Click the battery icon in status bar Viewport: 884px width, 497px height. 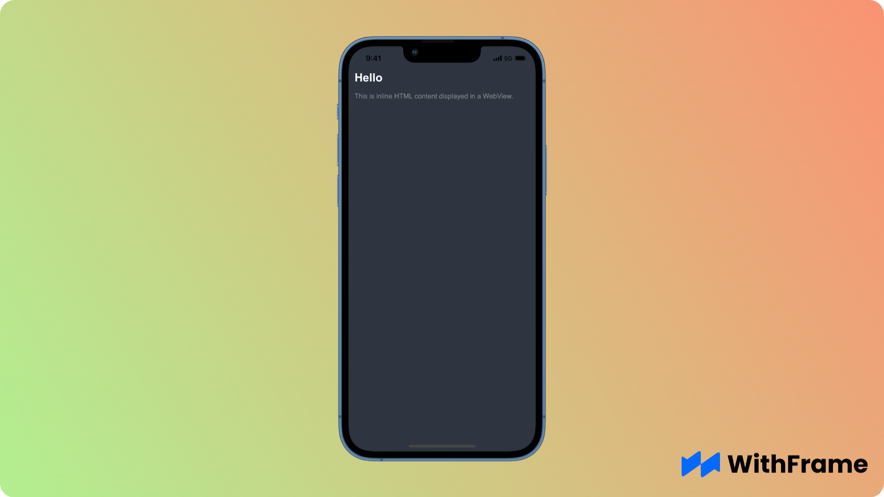click(520, 58)
